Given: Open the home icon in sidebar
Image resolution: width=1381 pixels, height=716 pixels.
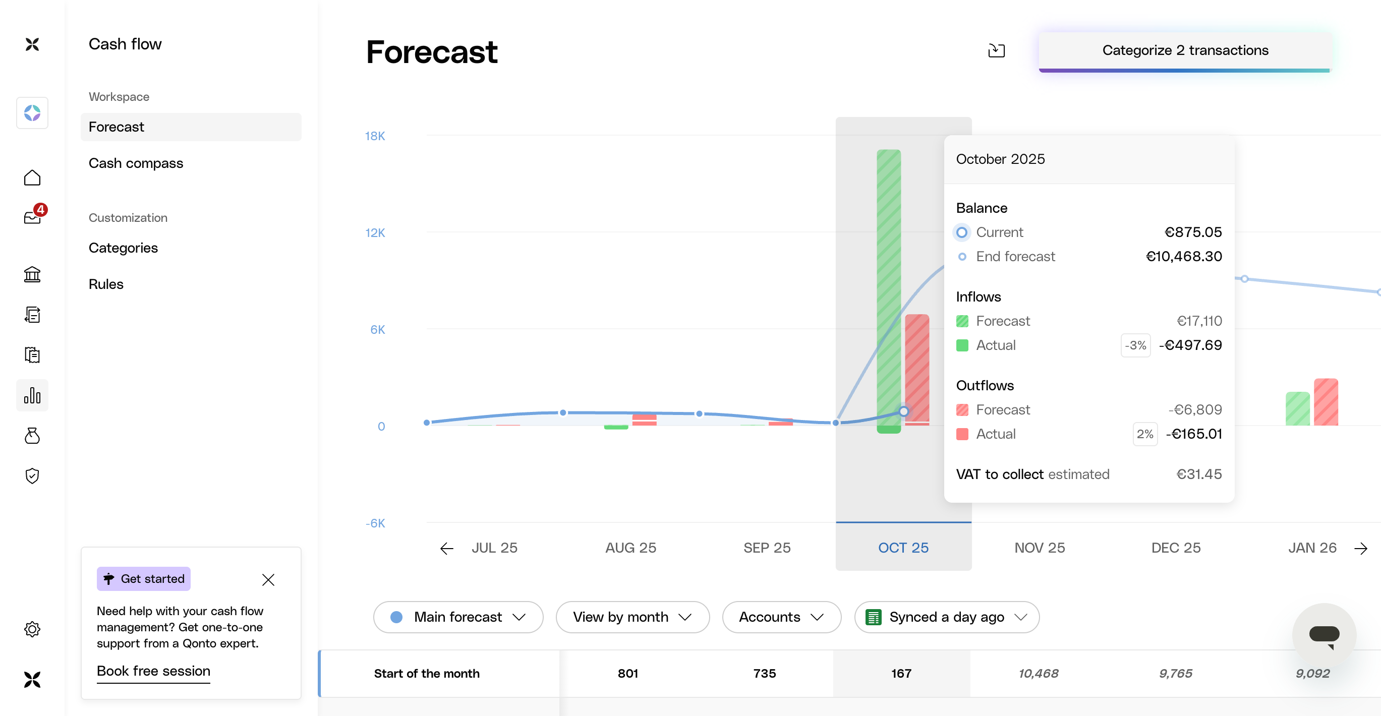Looking at the screenshot, I should click(32, 178).
